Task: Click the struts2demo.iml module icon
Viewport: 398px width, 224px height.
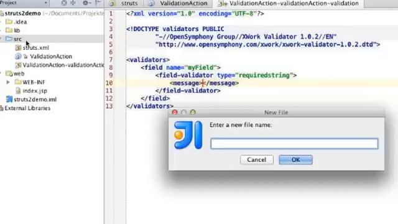Action: pos(9,100)
